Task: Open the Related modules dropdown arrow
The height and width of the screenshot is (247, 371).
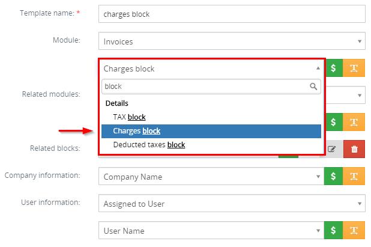Action: pyautogui.click(x=360, y=95)
